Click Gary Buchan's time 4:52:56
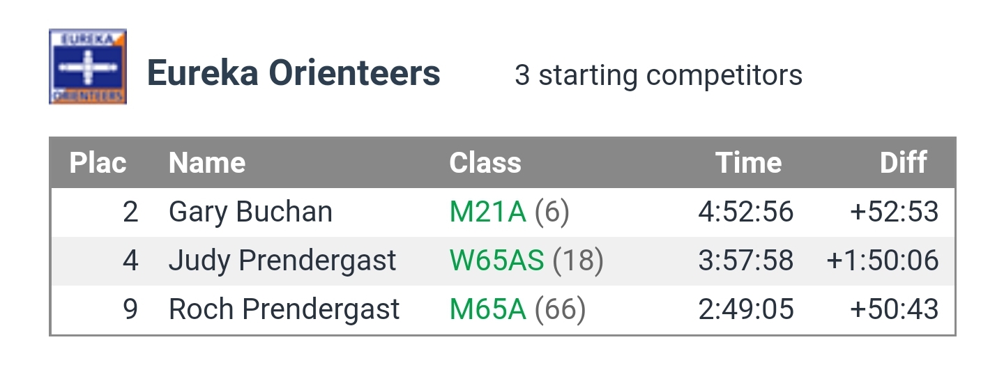 coord(745,212)
